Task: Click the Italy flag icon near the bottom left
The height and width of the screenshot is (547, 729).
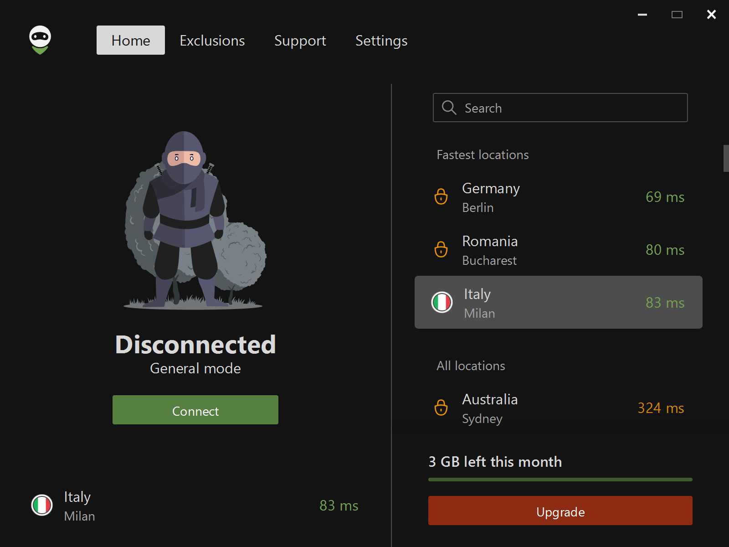Action: click(x=41, y=505)
